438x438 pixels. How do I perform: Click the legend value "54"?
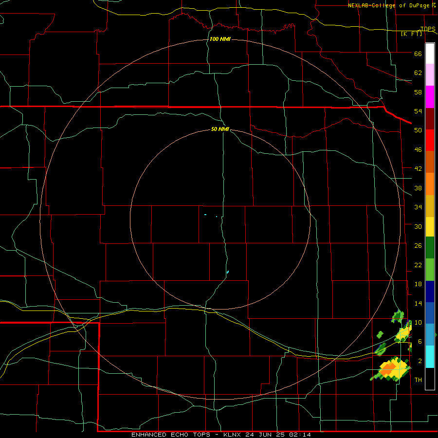tap(418, 111)
